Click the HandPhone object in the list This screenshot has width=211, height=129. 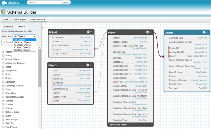tap(11, 127)
